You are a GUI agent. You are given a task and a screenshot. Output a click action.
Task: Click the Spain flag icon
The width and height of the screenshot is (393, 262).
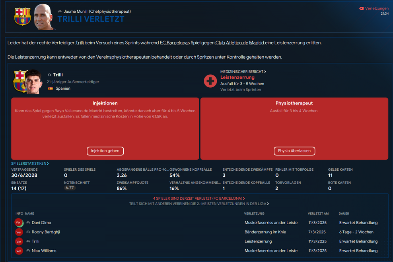pyautogui.click(x=51, y=89)
